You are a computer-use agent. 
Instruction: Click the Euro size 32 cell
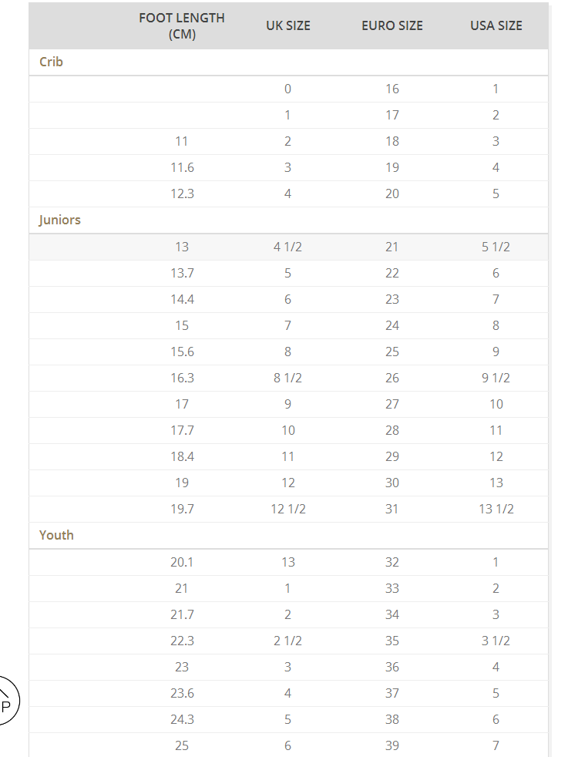pos(392,562)
